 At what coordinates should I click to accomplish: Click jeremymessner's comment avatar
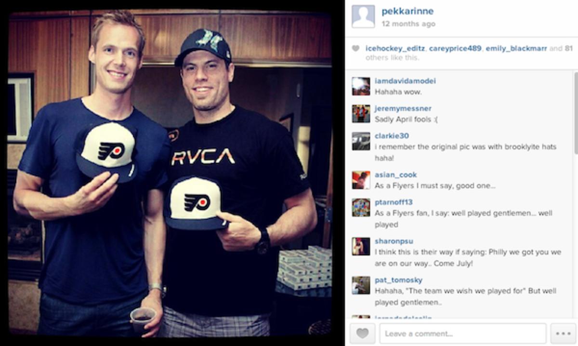coord(361,114)
